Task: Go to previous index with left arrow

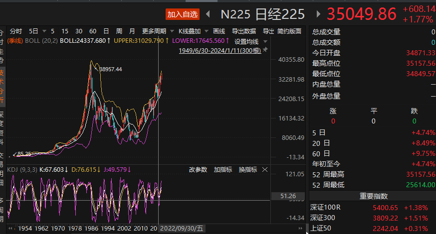Action: coord(208,14)
